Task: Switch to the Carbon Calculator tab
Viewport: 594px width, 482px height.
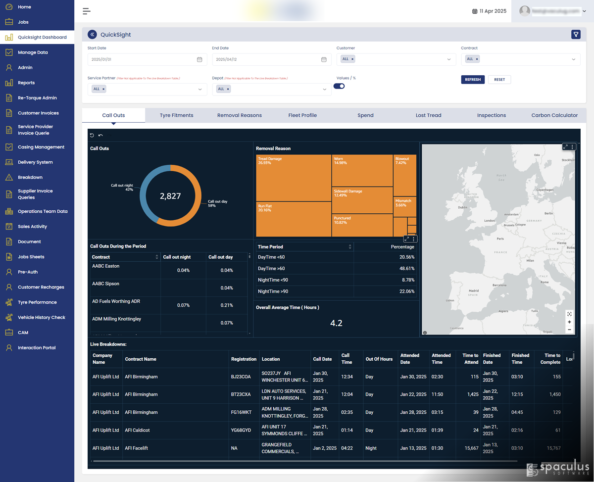Action: 554,115
